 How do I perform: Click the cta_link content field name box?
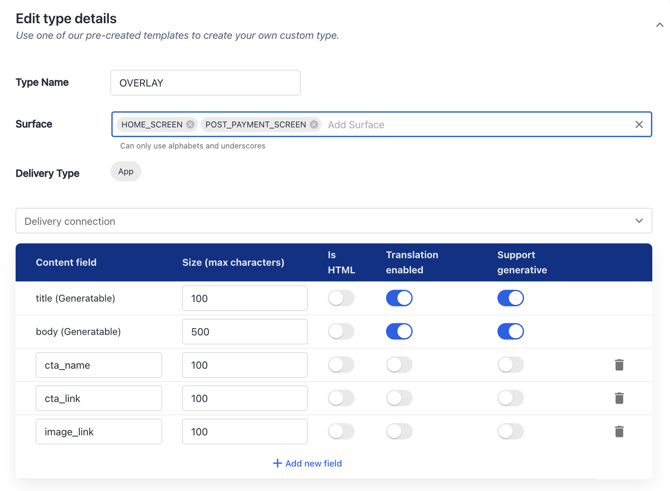[x=99, y=398]
